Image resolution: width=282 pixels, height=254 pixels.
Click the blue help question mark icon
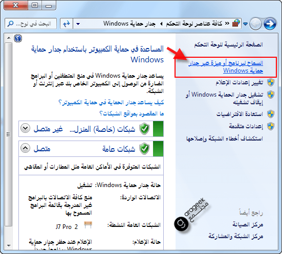(18, 38)
